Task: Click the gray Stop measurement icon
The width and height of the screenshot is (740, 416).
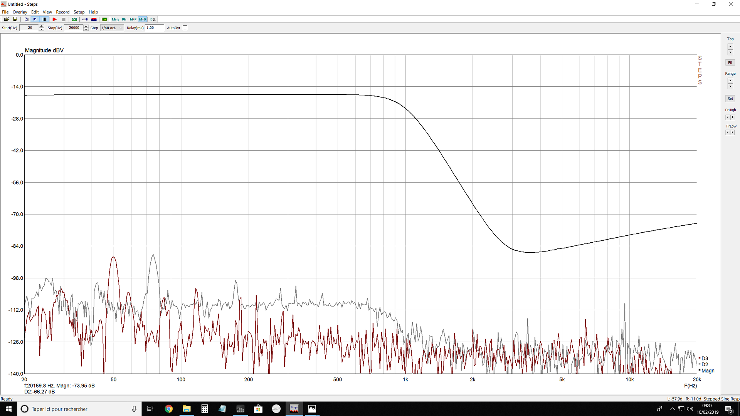Action: click(x=64, y=19)
